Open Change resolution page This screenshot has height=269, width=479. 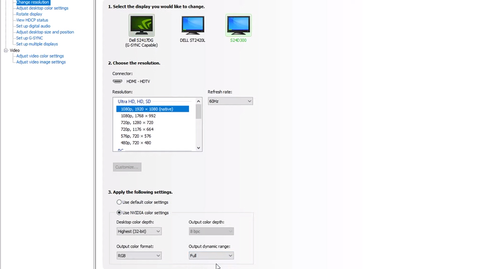tap(33, 2)
